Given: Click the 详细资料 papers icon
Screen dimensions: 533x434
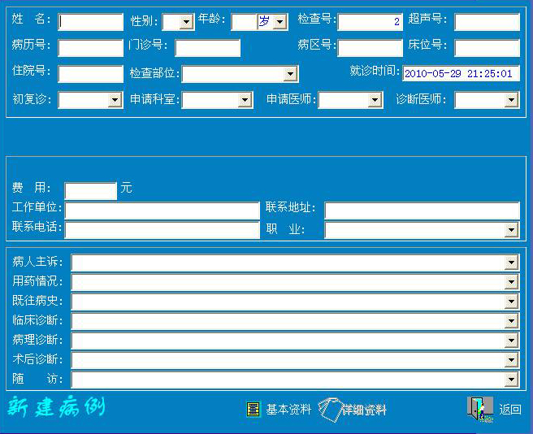Looking at the screenshot, I should (328, 410).
